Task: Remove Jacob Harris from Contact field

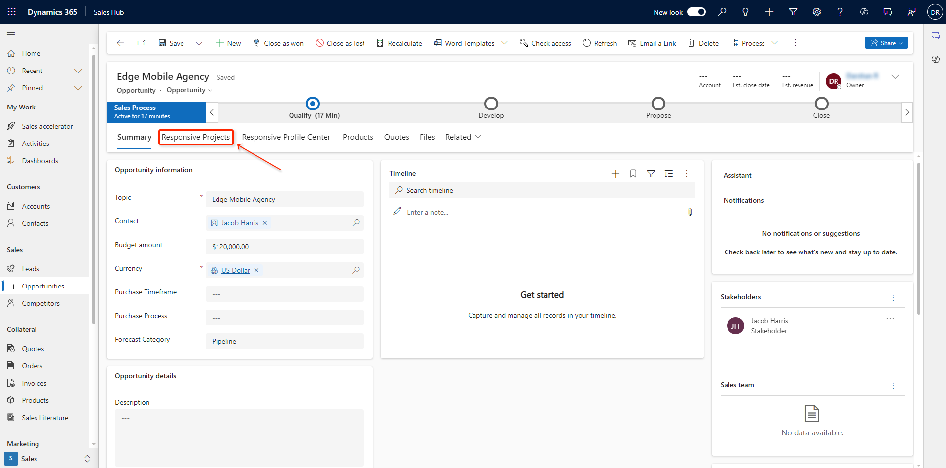Action: coord(265,223)
